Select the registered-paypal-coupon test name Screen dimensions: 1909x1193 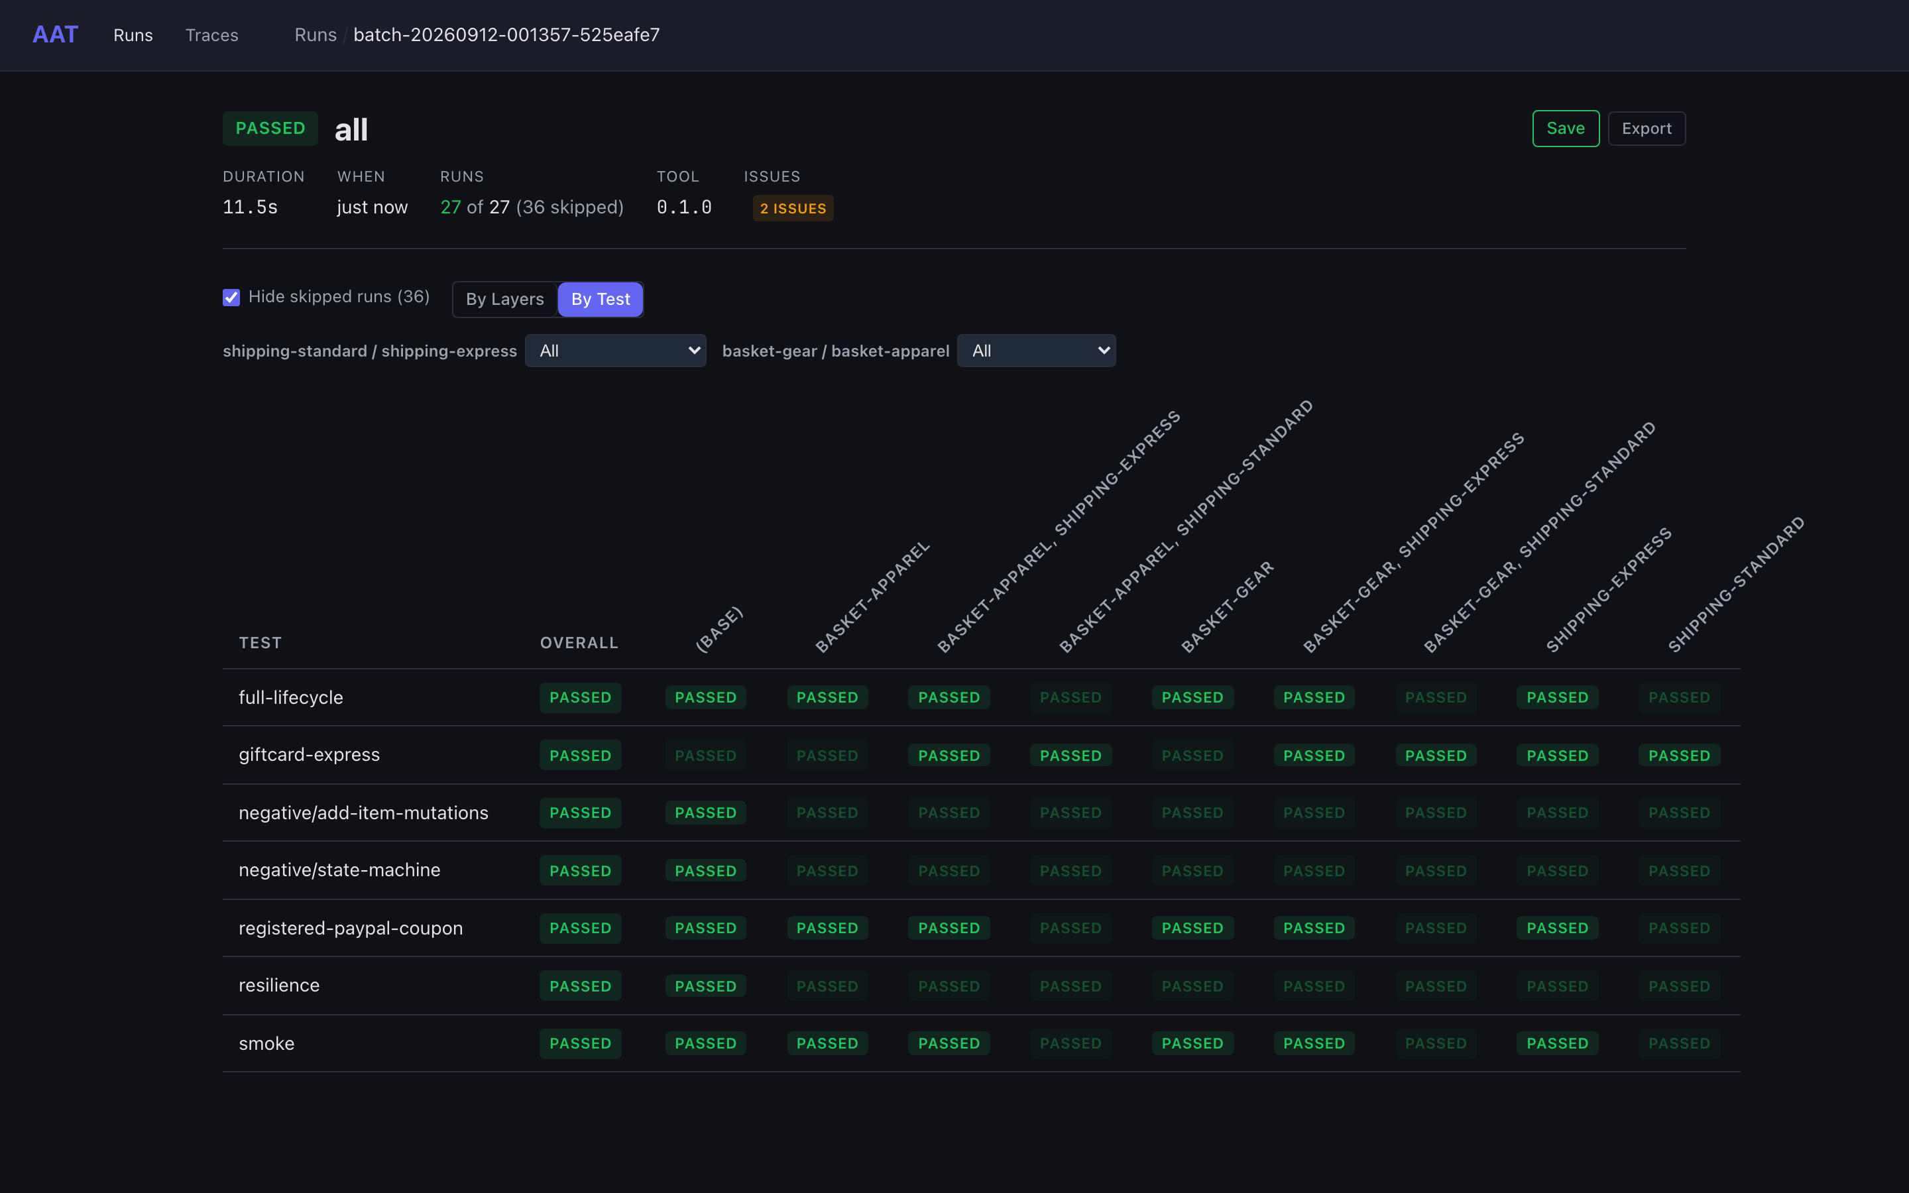(x=351, y=928)
